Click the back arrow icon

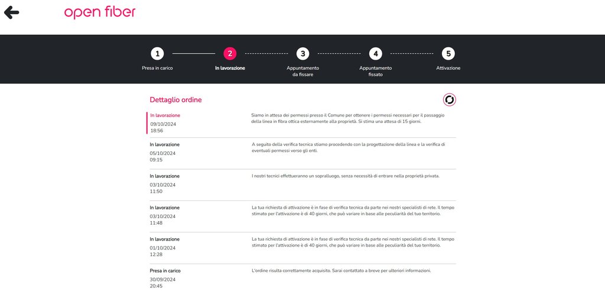[x=12, y=12]
